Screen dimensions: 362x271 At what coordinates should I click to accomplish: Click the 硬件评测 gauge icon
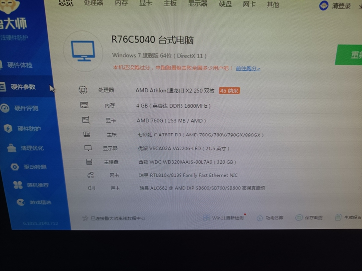pyautogui.click(x=5, y=108)
